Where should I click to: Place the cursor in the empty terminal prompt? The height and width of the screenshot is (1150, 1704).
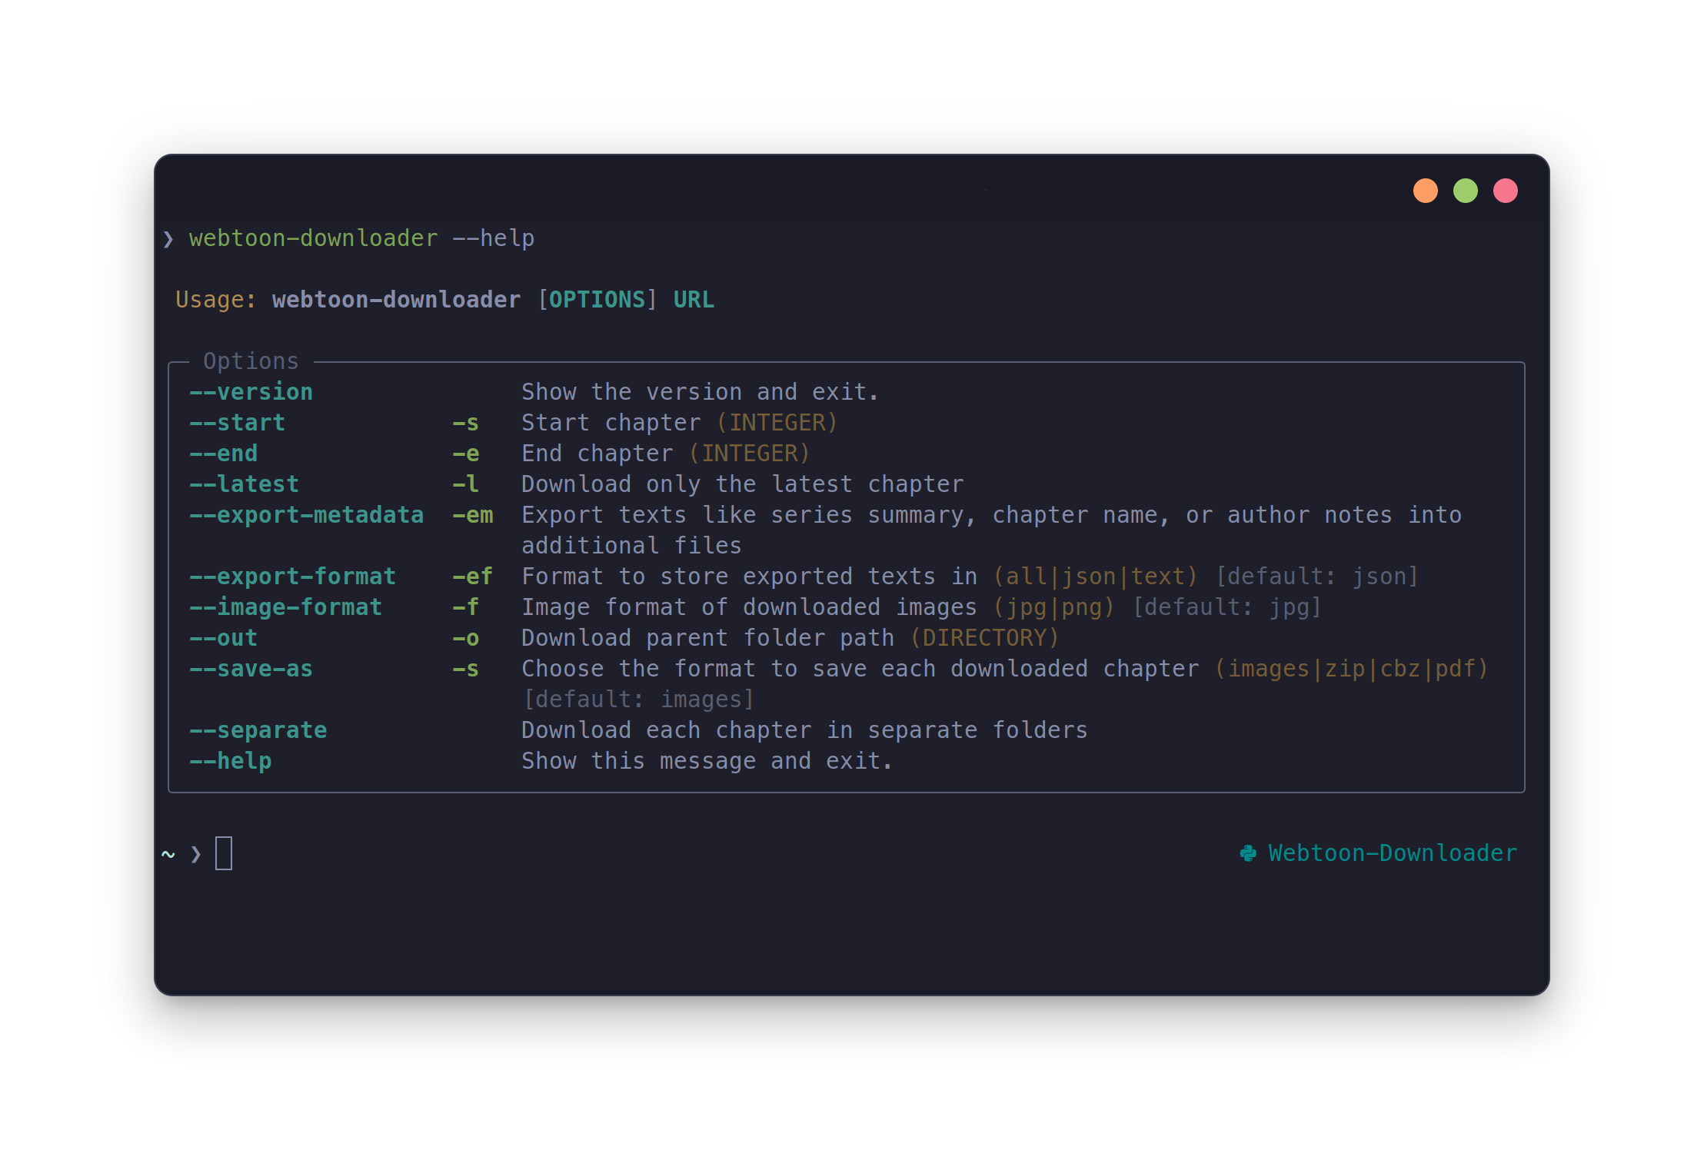point(224,853)
